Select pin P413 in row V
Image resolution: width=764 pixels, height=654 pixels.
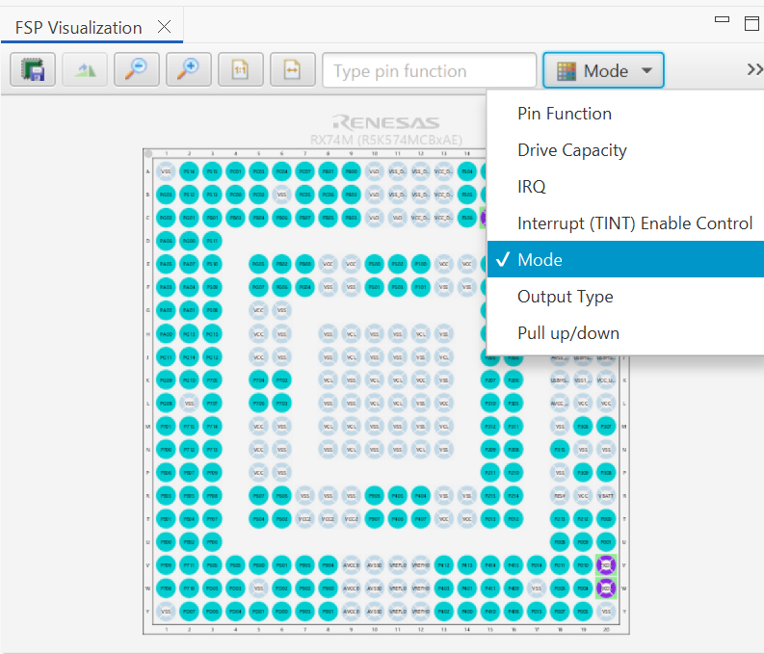(x=467, y=565)
